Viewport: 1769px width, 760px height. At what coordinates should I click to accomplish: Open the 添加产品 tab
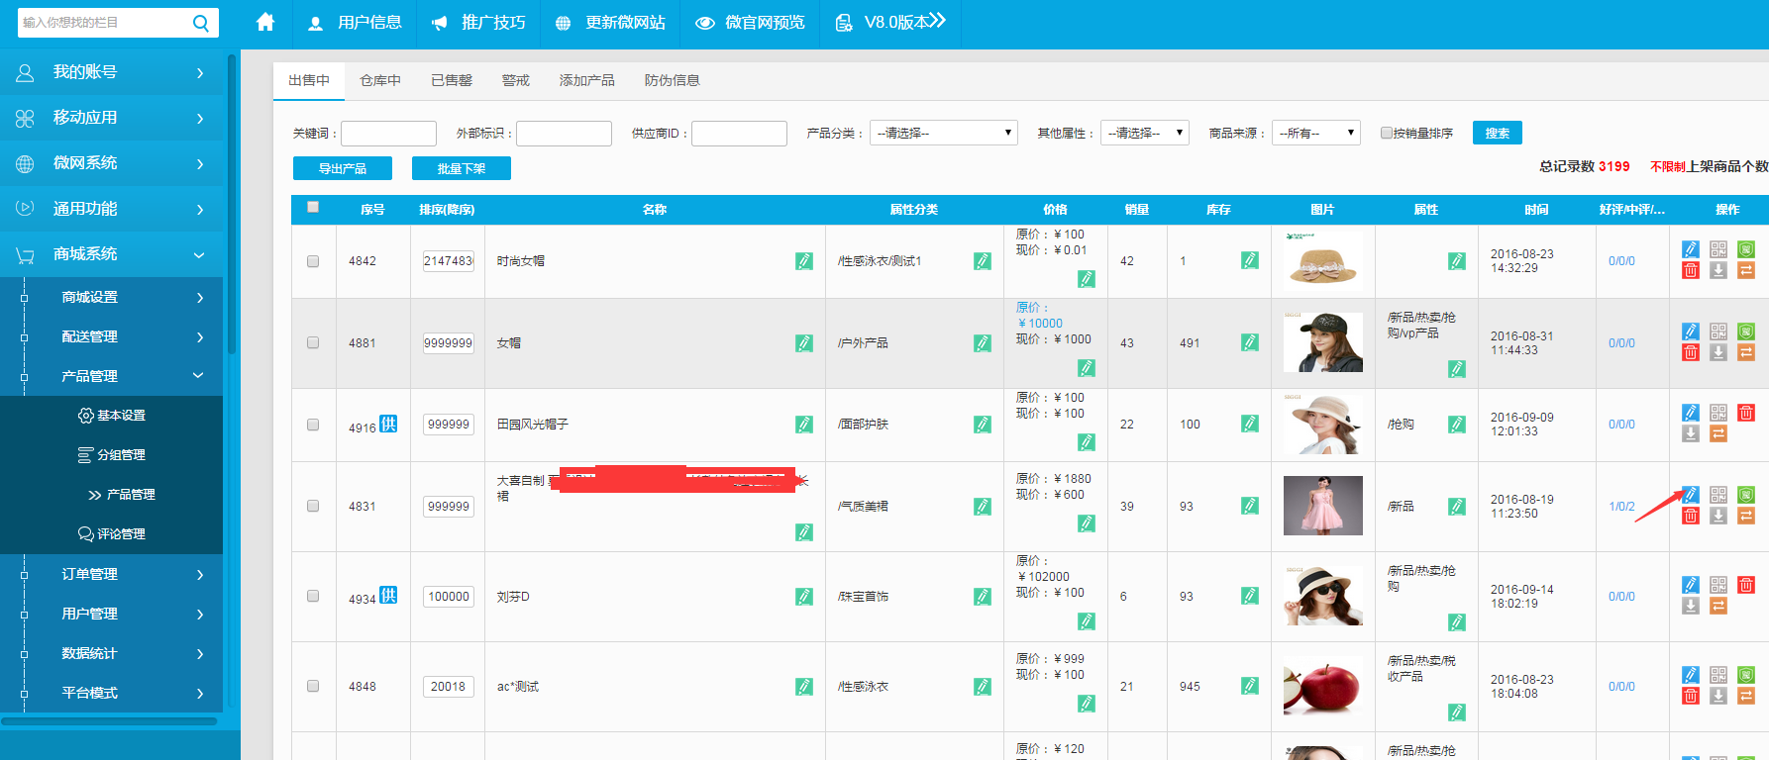pyautogui.click(x=586, y=80)
